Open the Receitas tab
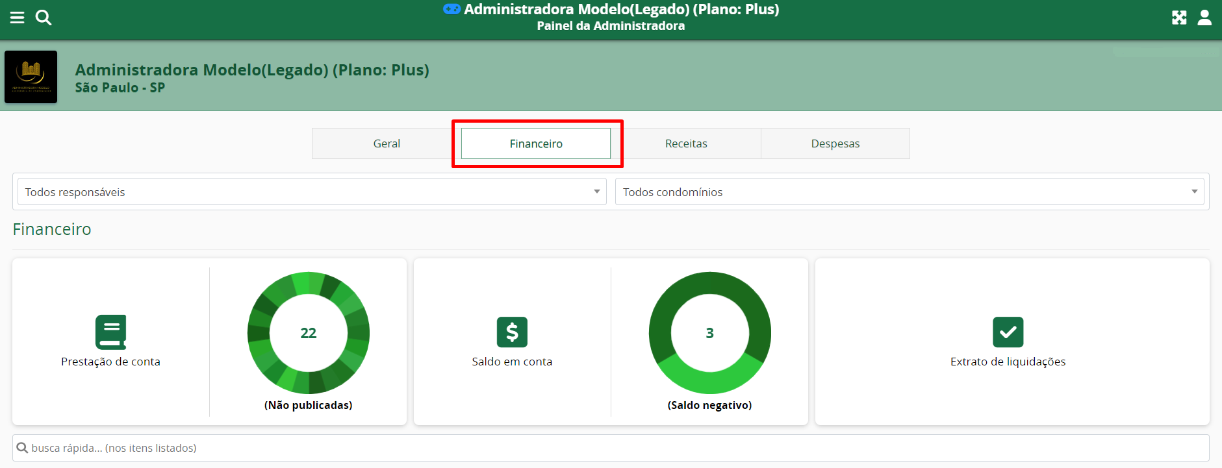The image size is (1222, 468). pyautogui.click(x=686, y=143)
